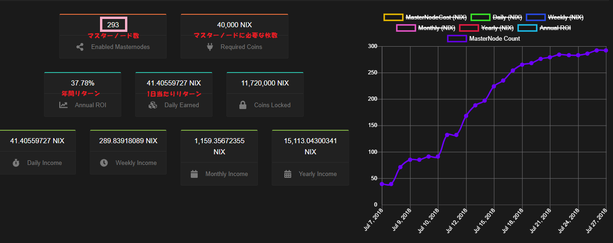This screenshot has height=243, width=613.
Task: Click the calendar grid icon beside Yearly Income
Action: click(288, 174)
